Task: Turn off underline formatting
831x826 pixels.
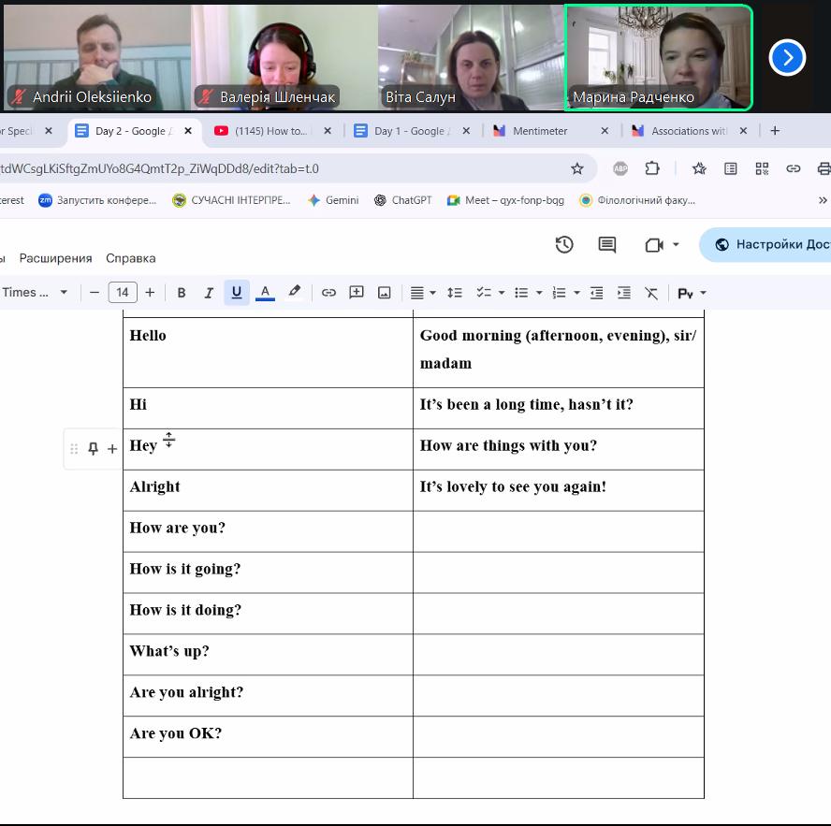Action: (236, 293)
